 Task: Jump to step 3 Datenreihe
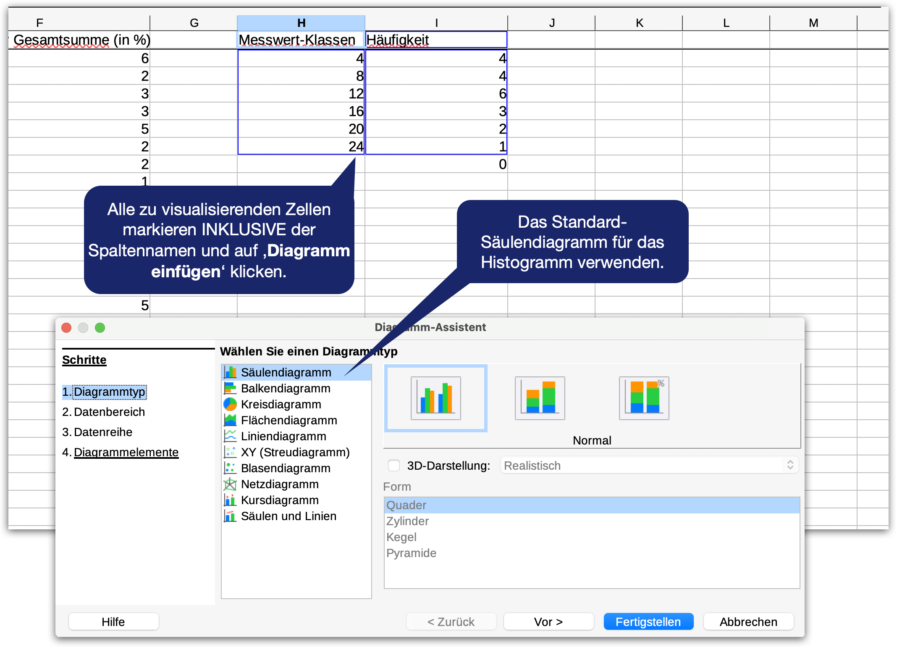tap(103, 432)
